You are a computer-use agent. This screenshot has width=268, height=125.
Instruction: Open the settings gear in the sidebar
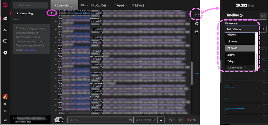pyautogui.click(x=5, y=53)
